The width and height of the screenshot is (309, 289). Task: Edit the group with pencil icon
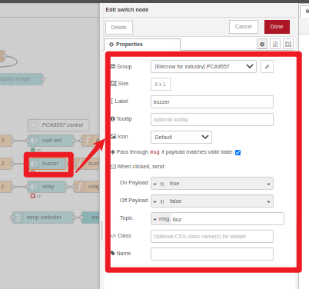pyautogui.click(x=267, y=67)
